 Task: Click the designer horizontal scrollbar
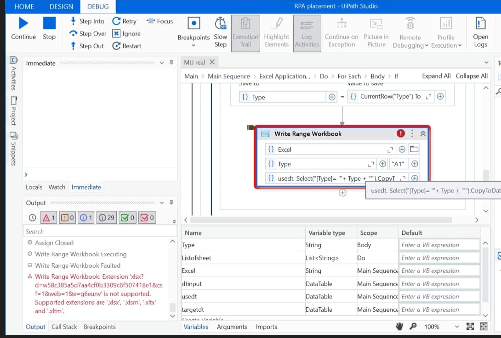321,220
